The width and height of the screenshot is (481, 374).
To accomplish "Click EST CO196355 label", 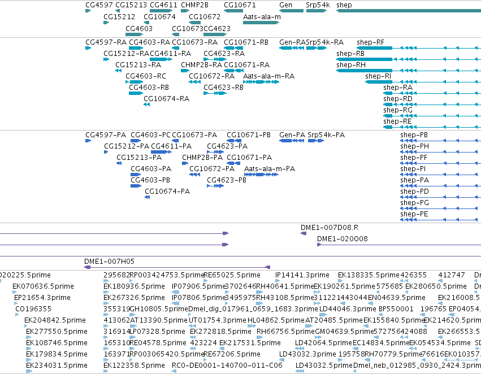I will pos(33,309).
